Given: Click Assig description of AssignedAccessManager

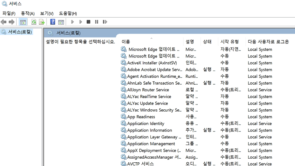Looking at the screenshot, I should pos(191,157).
